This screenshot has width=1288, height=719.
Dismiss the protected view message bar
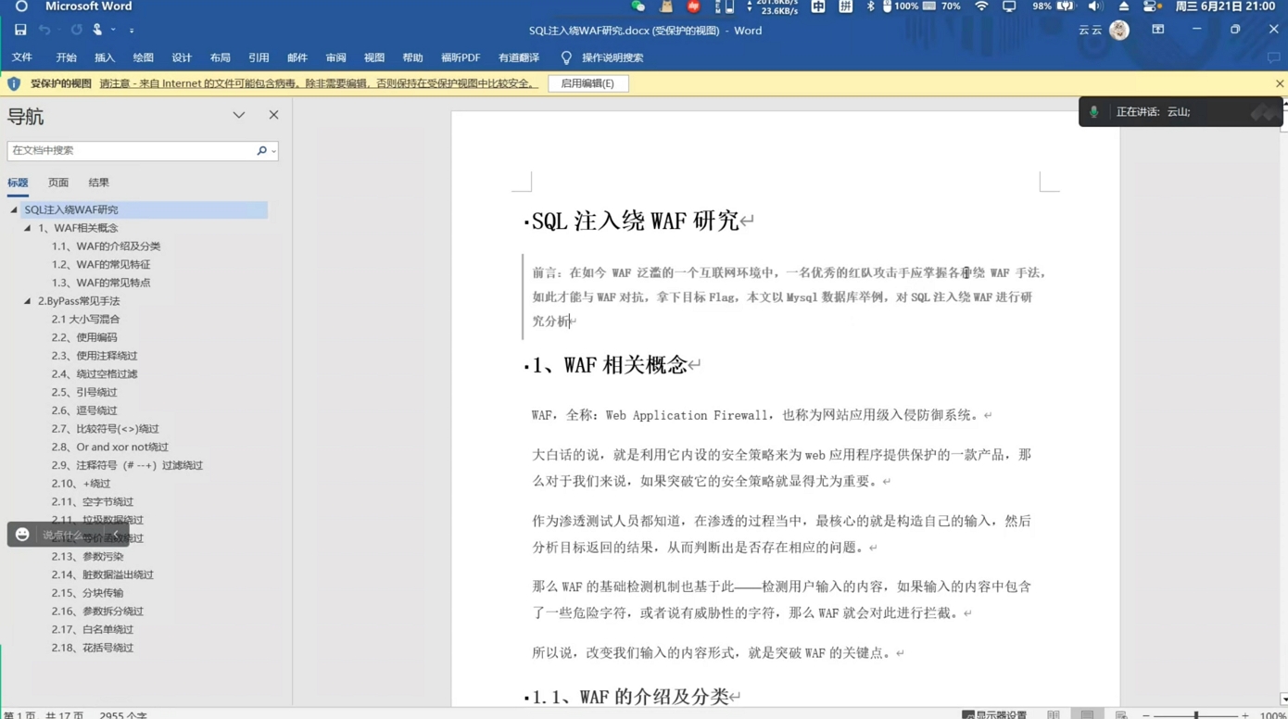[1280, 83]
